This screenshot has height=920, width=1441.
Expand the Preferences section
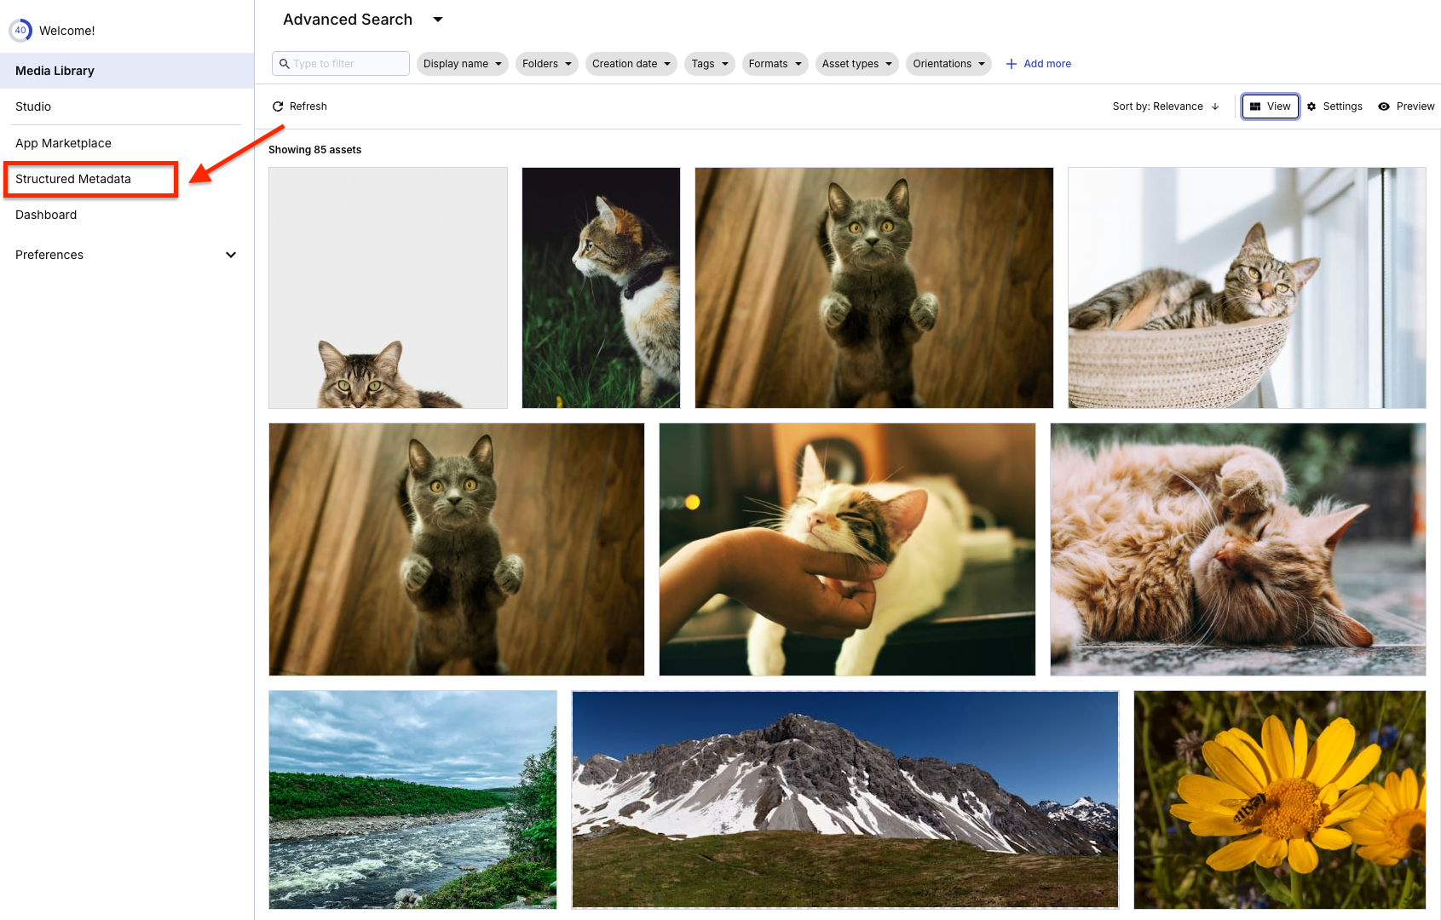[x=230, y=255]
